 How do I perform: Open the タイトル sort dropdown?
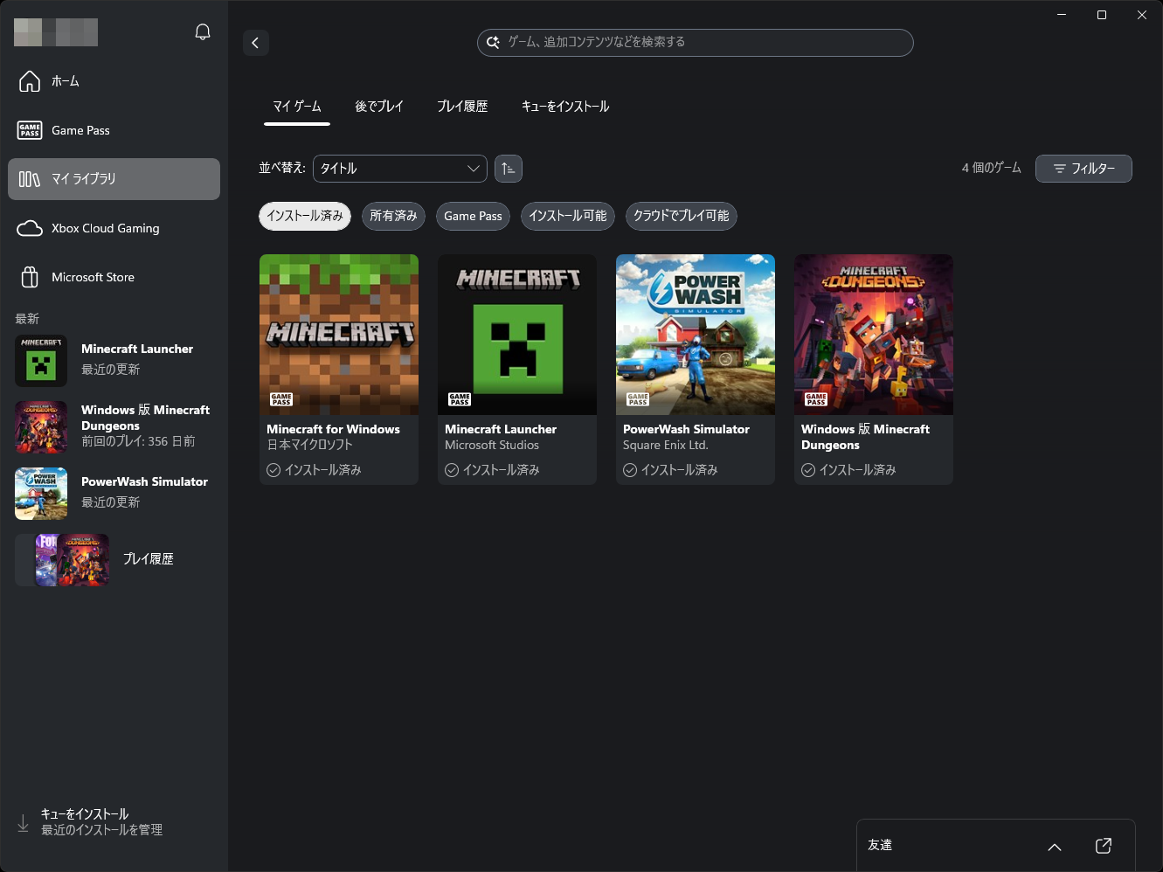click(399, 168)
